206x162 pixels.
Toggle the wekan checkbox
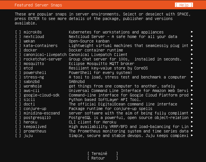click(18, 41)
